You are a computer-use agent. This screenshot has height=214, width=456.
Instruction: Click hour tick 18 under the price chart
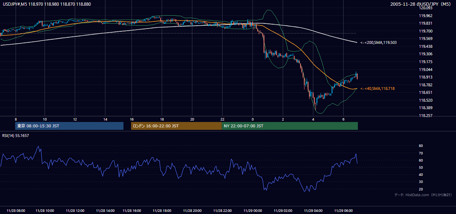162,119
